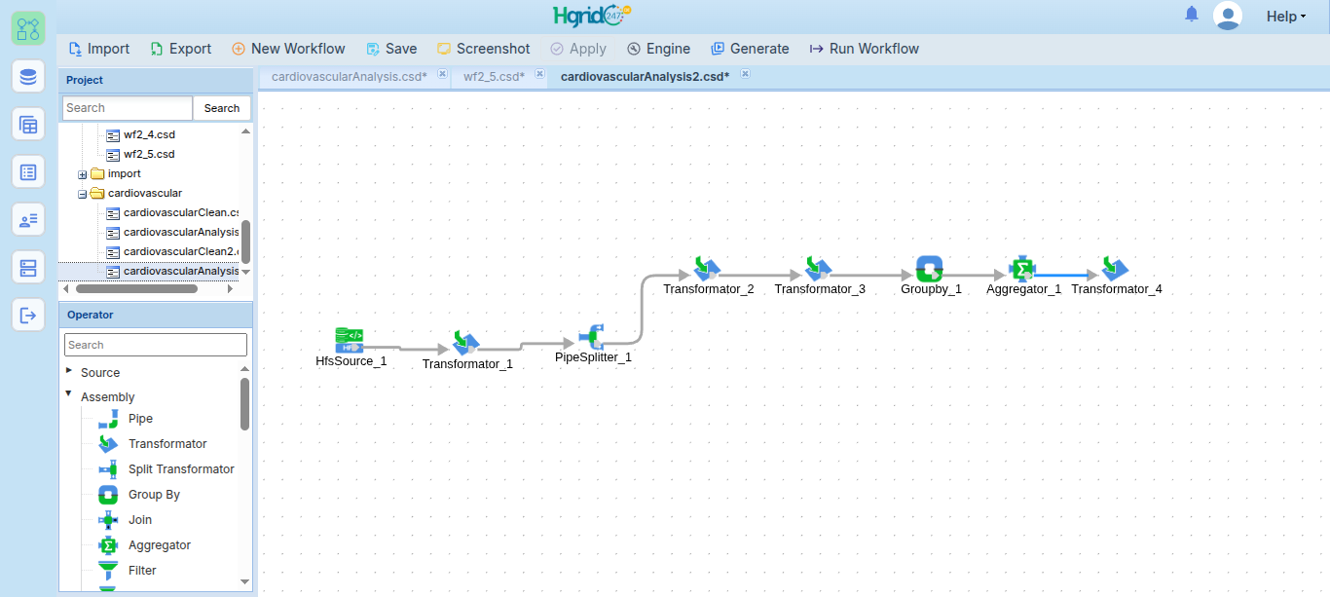Switch to the wf2_5.csd* tab
The width and height of the screenshot is (1330, 597).
pyautogui.click(x=494, y=77)
